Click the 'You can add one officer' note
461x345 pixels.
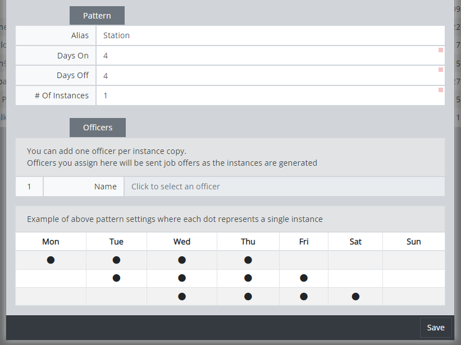pyautogui.click(x=107, y=151)
